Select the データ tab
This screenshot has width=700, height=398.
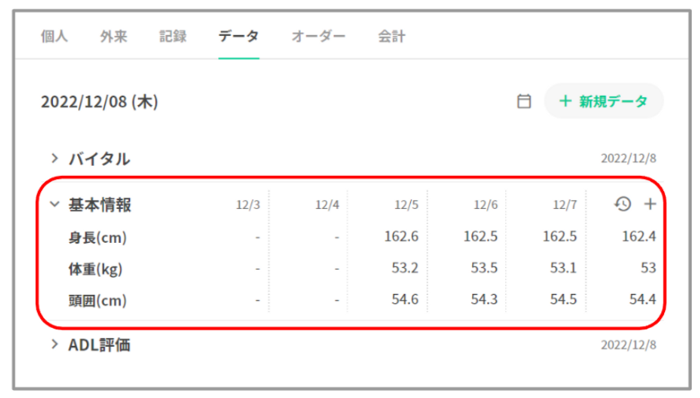click(238, 37)
